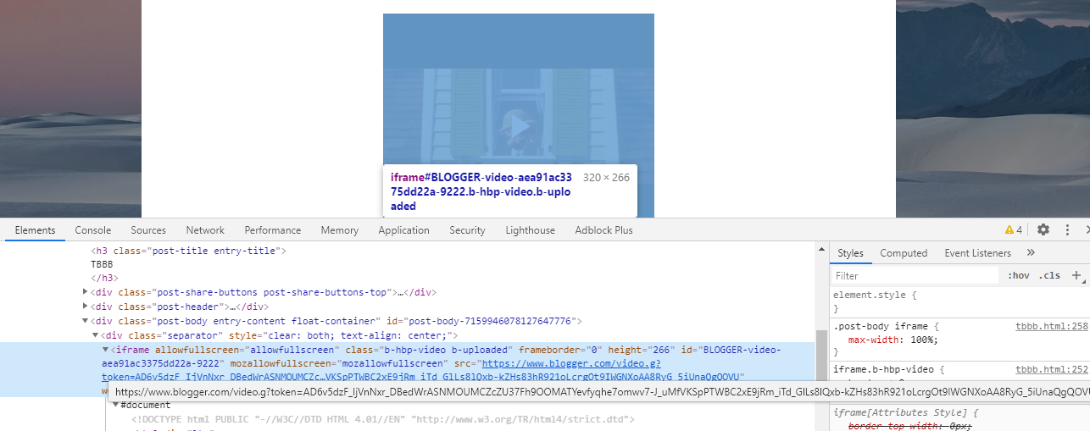Image resolution: width=1090 pixels, height=431 pixels.
Task: Switch to the Console tab
Action: click(92, 230)
